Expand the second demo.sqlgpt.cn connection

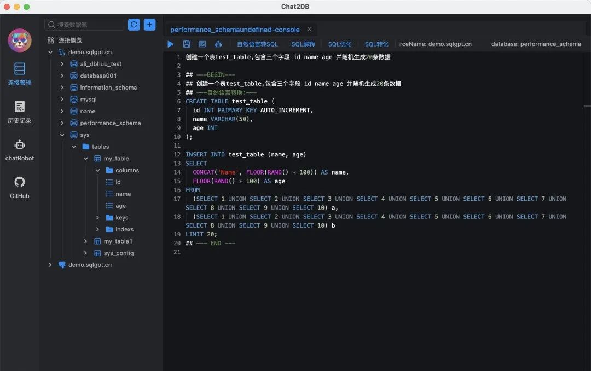50,265
